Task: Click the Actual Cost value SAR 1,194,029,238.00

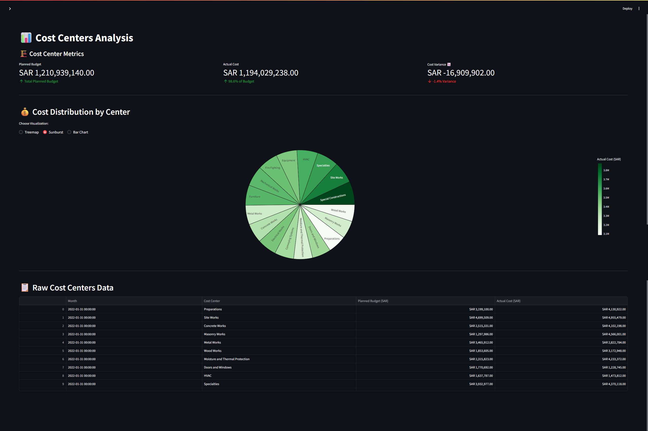Action: pyautogui.click(x=261, y=73)
